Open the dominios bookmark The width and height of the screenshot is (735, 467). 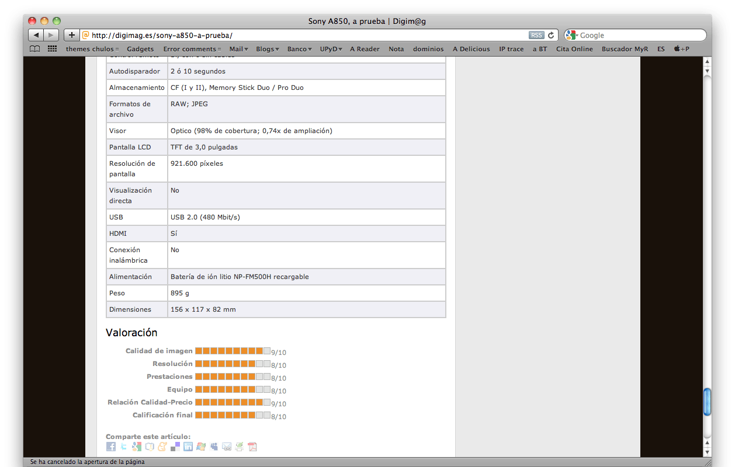click(x=428, y=49)
